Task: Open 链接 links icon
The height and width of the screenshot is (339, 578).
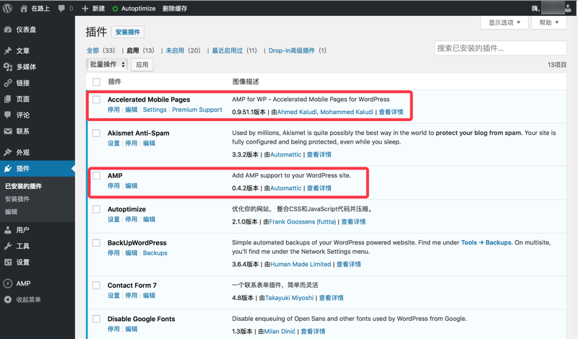Action: [x=8, y=83]
